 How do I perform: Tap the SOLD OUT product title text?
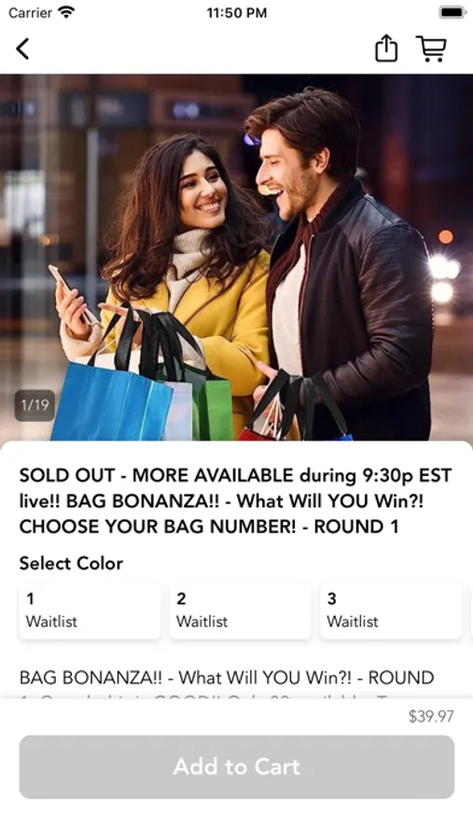point(236,501)
